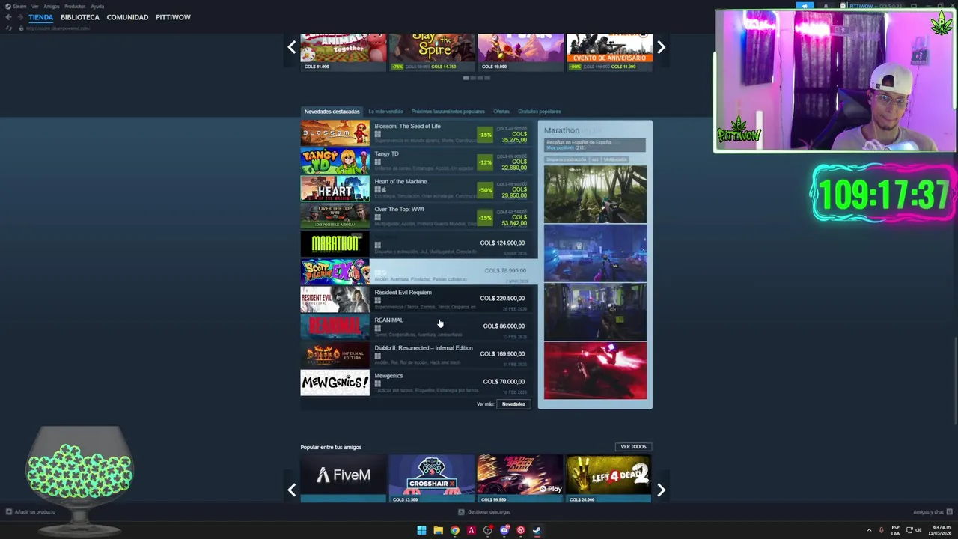Click the store URL address field
958x539 pixels.
pos(58,28)
